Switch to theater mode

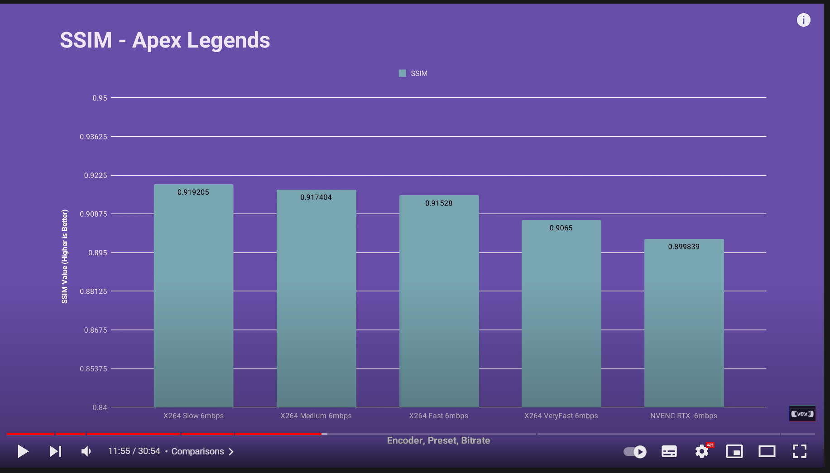click(x=767, y=451)
